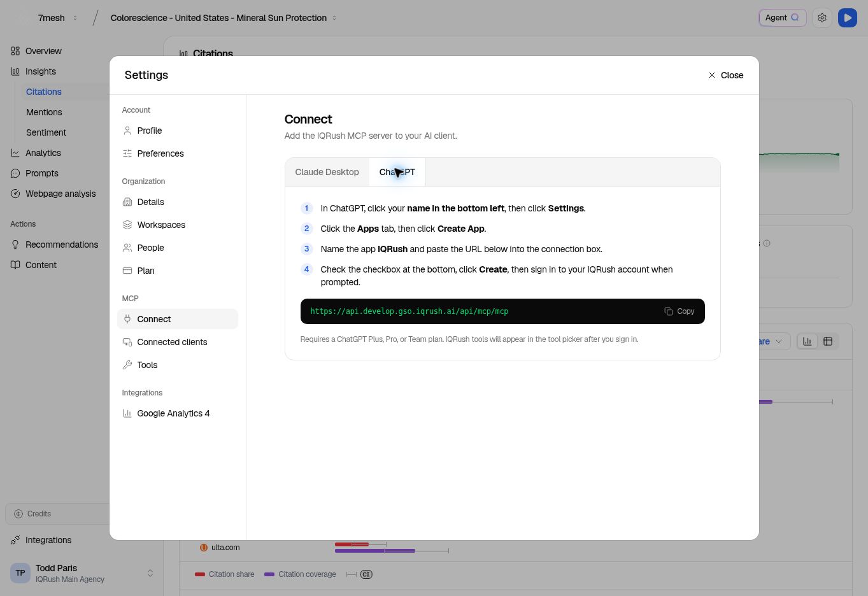Open the Workspaces settings page
The width and height of the screenshot is (868, 596).
pos(178,225)
